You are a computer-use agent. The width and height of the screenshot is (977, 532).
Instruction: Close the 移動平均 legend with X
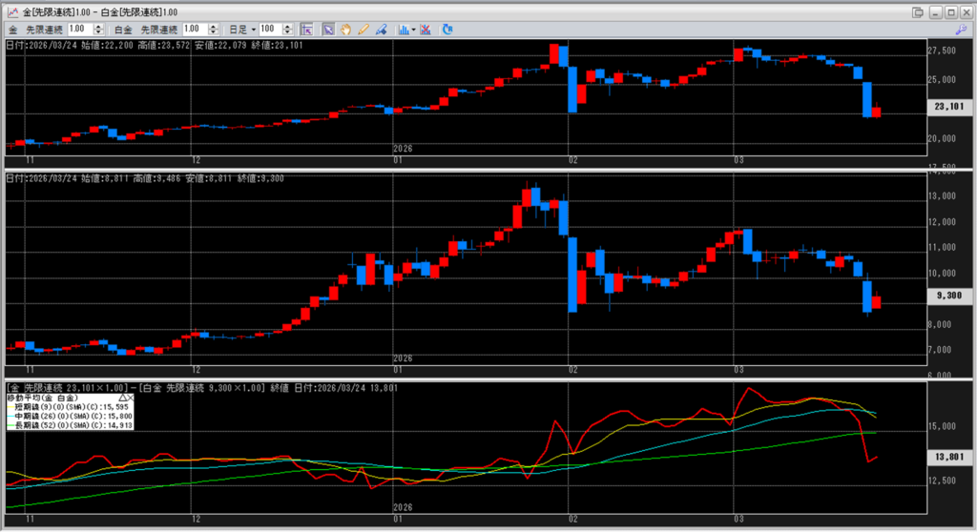click(132, 398)
